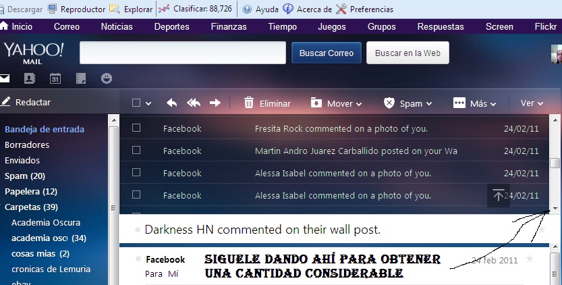Click the Forward arrow icon
The image size is (562, 285).
click(x=215, y=103)
